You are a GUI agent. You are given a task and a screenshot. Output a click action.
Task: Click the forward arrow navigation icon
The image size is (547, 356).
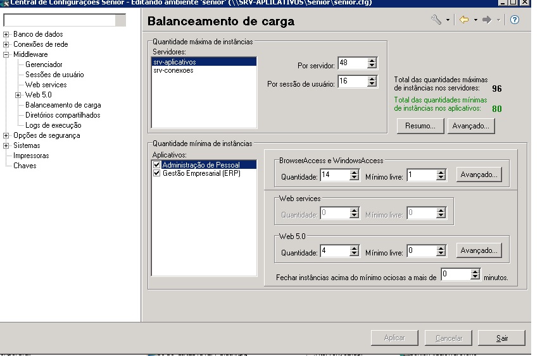point(487,20)
